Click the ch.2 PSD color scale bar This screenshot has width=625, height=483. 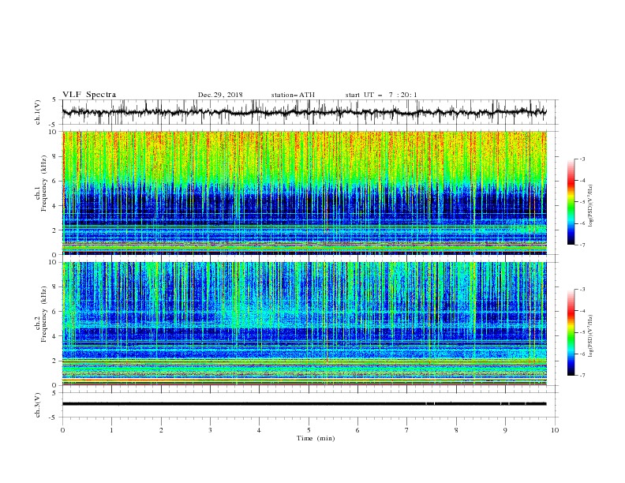[x=571, y=332]
